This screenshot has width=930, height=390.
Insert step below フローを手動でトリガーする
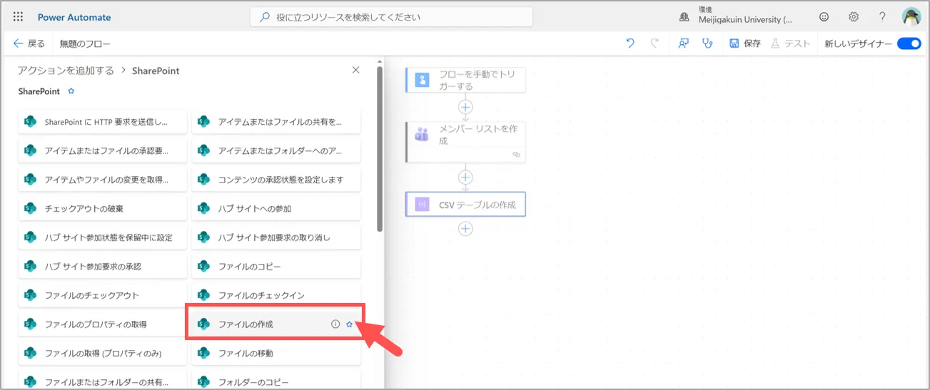coord(465,106)
